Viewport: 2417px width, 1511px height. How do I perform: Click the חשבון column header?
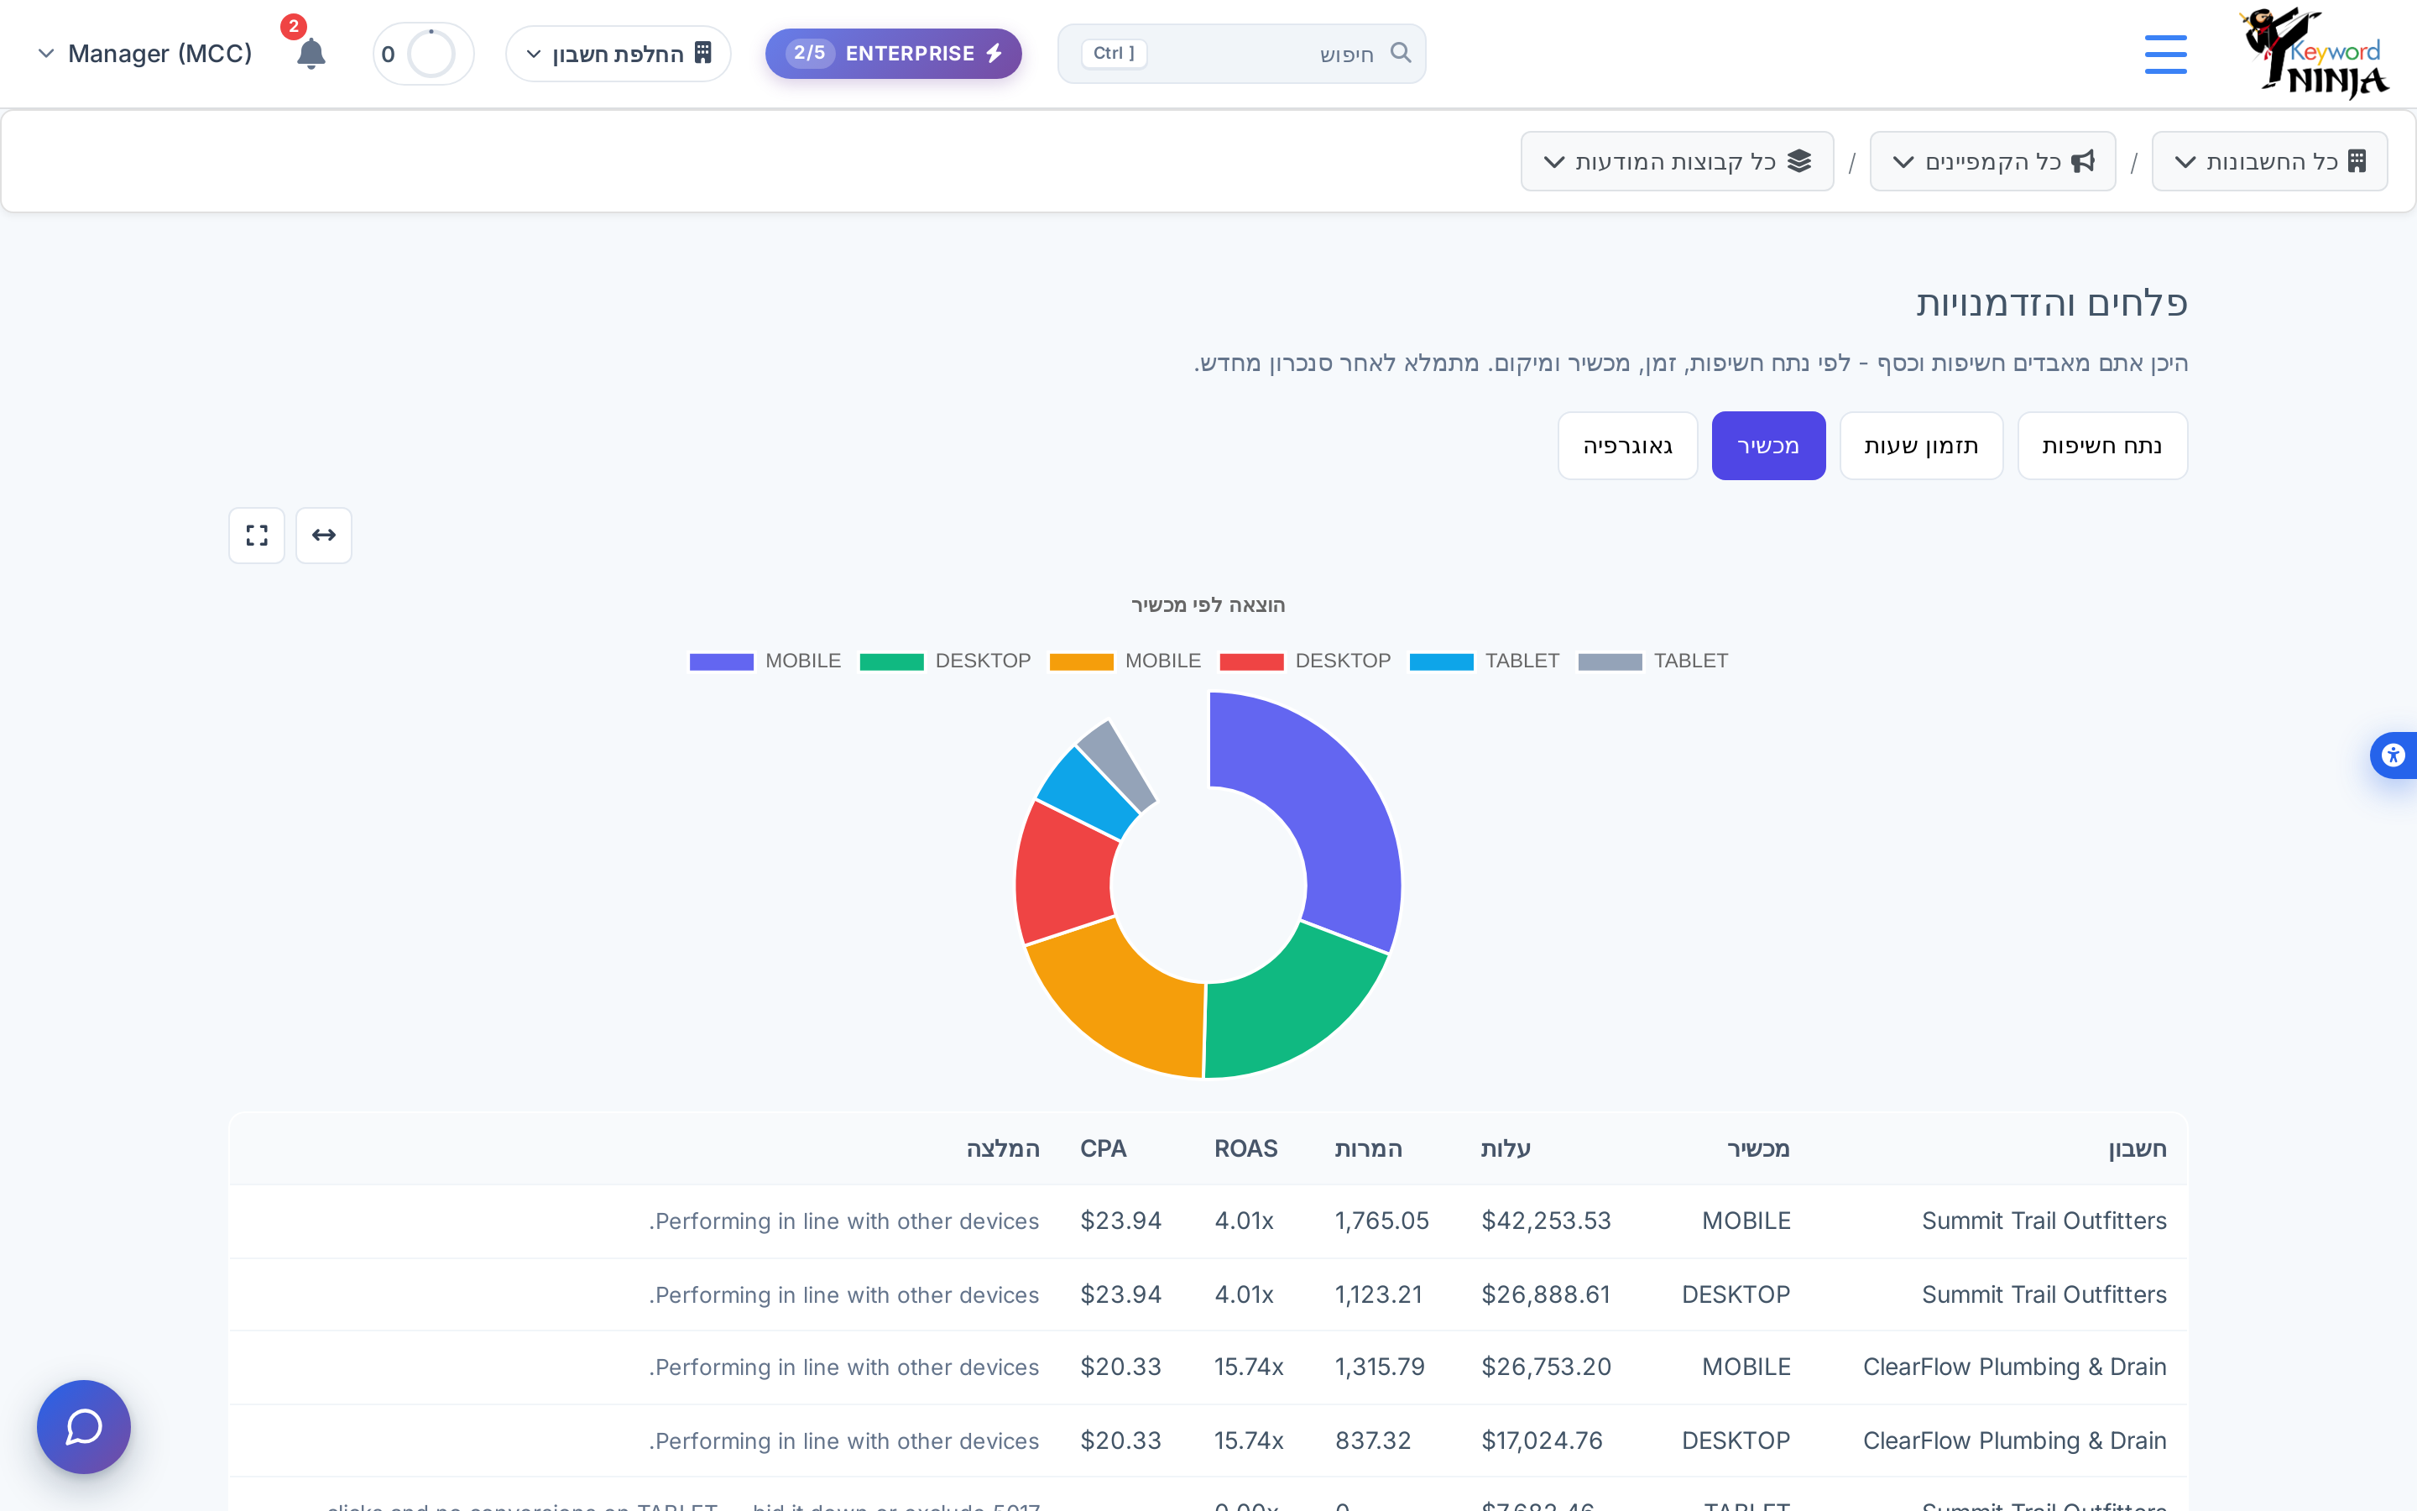point(2138,1149)
